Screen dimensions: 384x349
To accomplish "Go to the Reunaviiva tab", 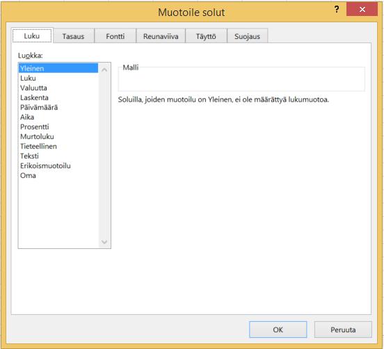I will click(x=161, y=36).
